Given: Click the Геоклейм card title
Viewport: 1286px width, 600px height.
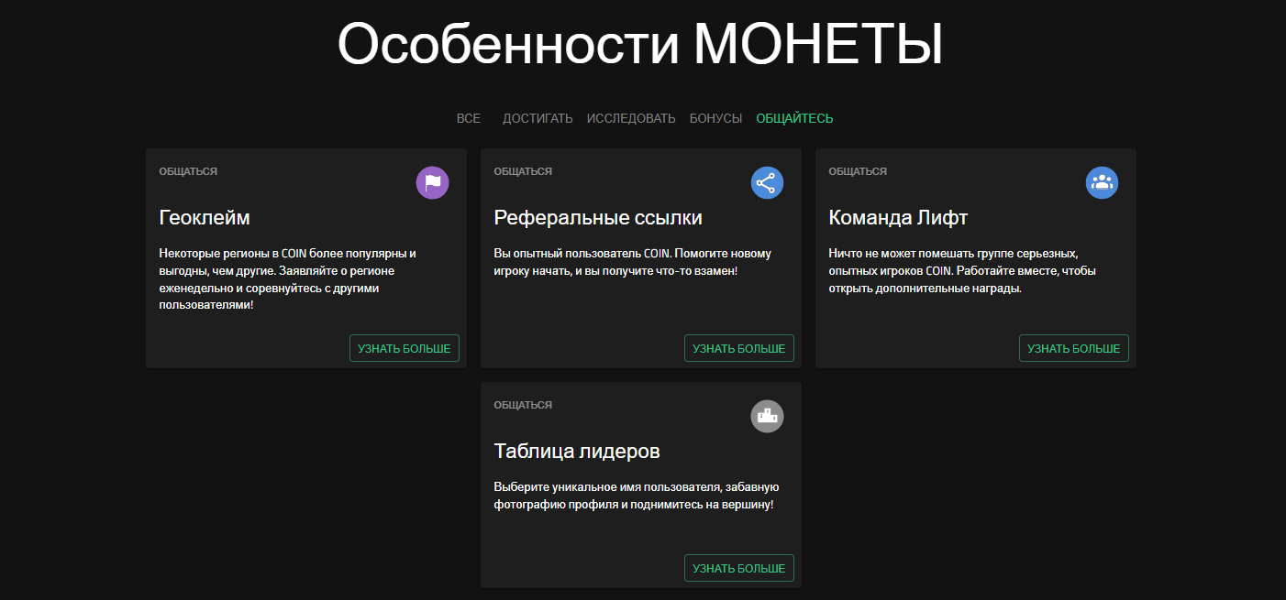Looking at the screenshot, I should [x=205, y=218].
